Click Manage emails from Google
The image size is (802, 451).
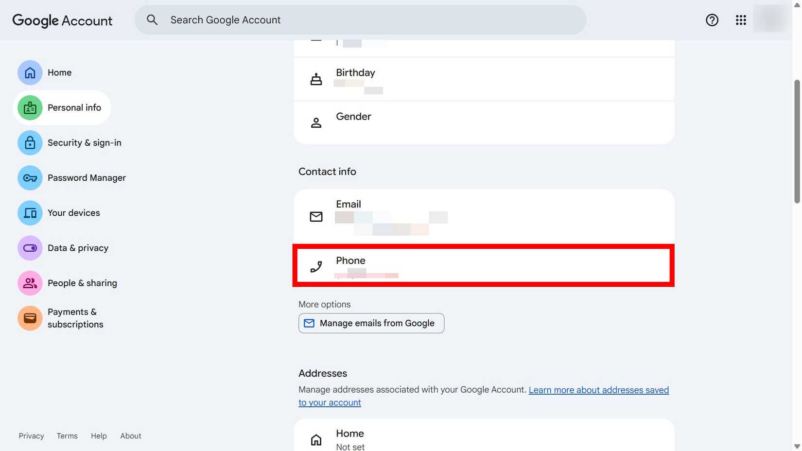click(371, 323)
